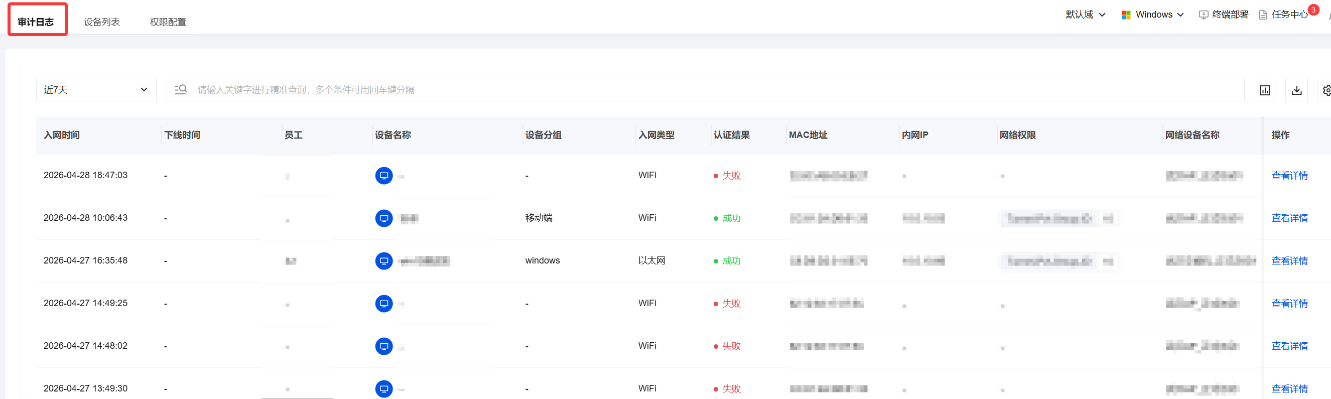1331x399 pixels.
Task: Click the download export icon button
Action: (1296, 90)
